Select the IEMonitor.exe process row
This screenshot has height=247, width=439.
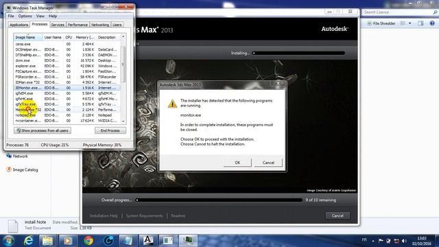point(67,88)
